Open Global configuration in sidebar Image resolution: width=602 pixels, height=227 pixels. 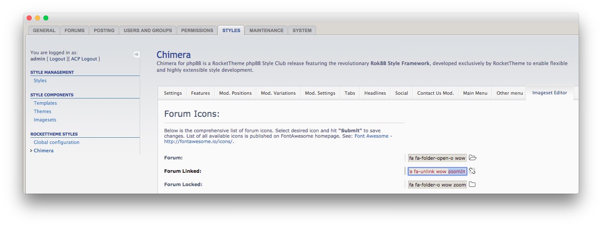coord(57,142)
